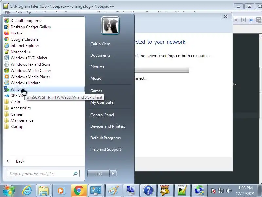Open Help question mark taskbar icon
Image resolution: width=262 pixels, height=197 pixels.
tap(148, 190)
